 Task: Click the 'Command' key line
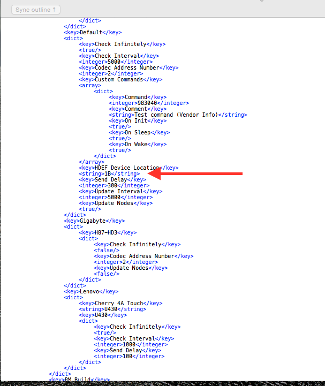click(138, 97)
